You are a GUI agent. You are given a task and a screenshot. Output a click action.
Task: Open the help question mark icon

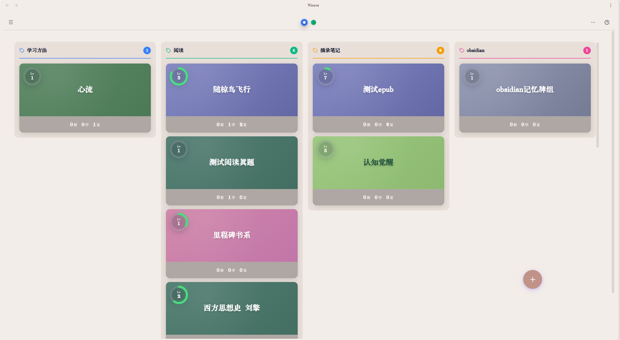[607, 22]
